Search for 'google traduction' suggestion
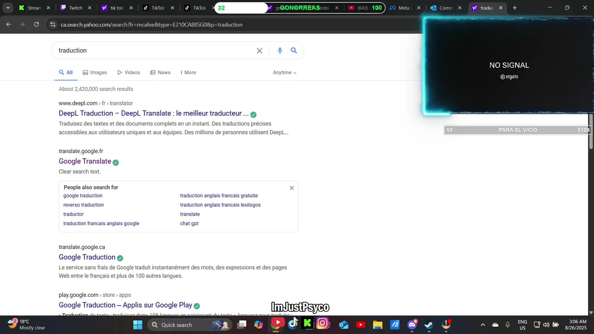Screen dimensions: 594x334 click(83, 196)
